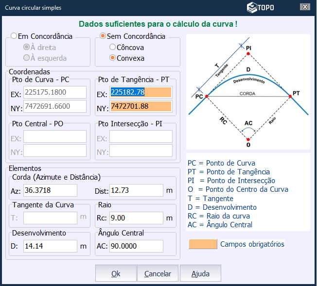Select the Em Concordância option
This screenshot has height=286, width=317.
(x=14, y=36)
